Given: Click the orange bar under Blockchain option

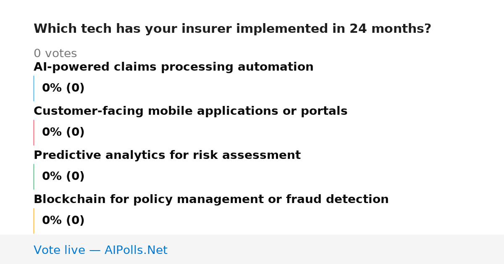Looking at the screenshot, I should (34, 221).
